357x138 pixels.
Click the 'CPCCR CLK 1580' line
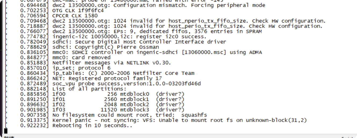coord(51,16)
